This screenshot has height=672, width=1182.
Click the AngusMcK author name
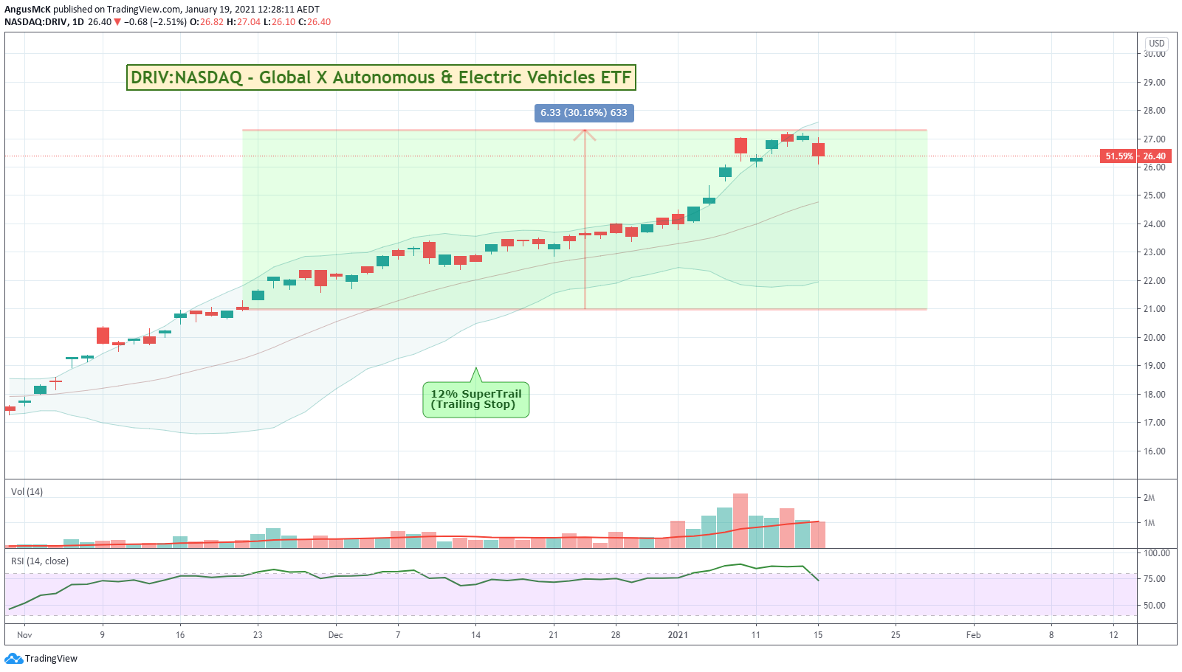pyautogui.click(x=27, y=10)
